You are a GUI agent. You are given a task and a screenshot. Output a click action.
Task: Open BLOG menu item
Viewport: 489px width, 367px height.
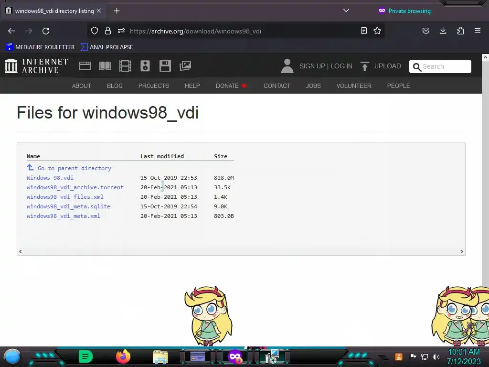(115, 86)
